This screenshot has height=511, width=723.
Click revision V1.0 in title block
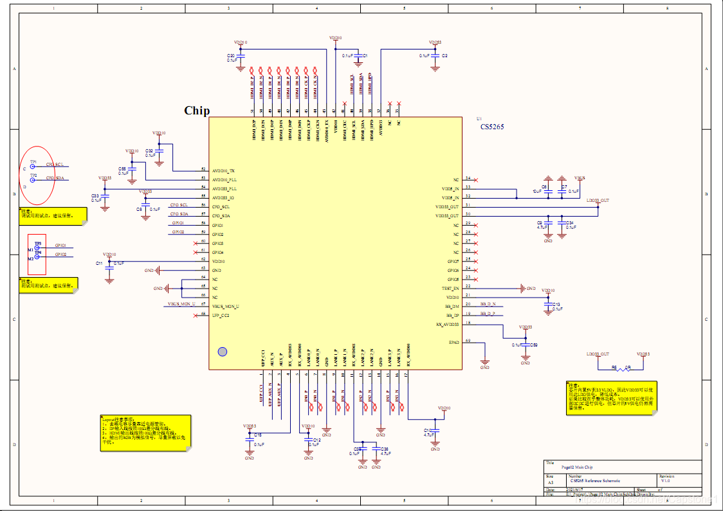tap(665, 481)
